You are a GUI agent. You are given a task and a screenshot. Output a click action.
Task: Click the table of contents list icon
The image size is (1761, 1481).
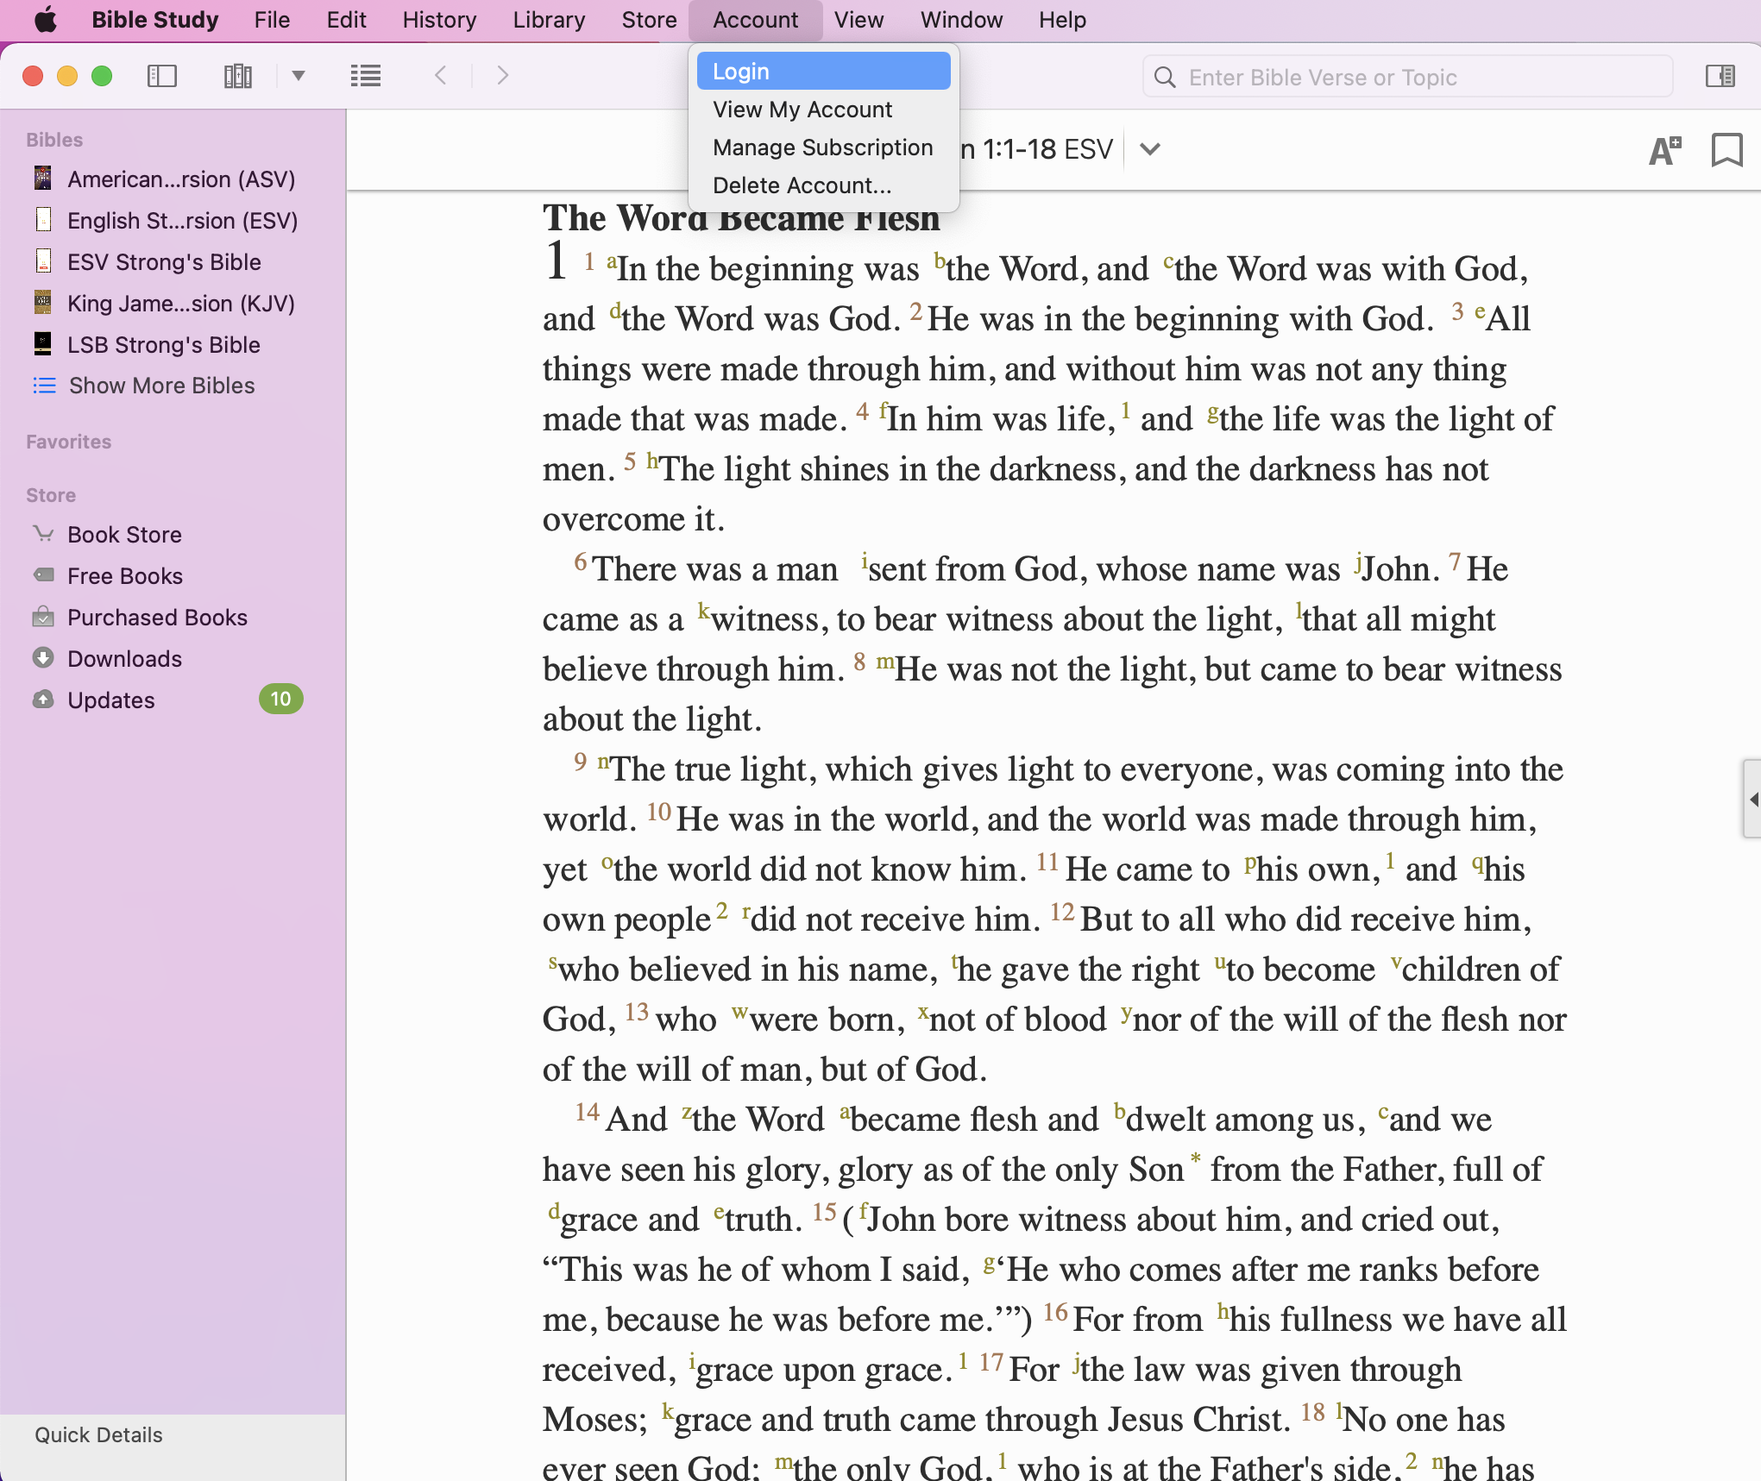click(x=366, y=76)
